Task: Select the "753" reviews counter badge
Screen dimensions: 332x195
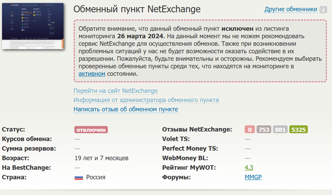Action: point(263,129)
